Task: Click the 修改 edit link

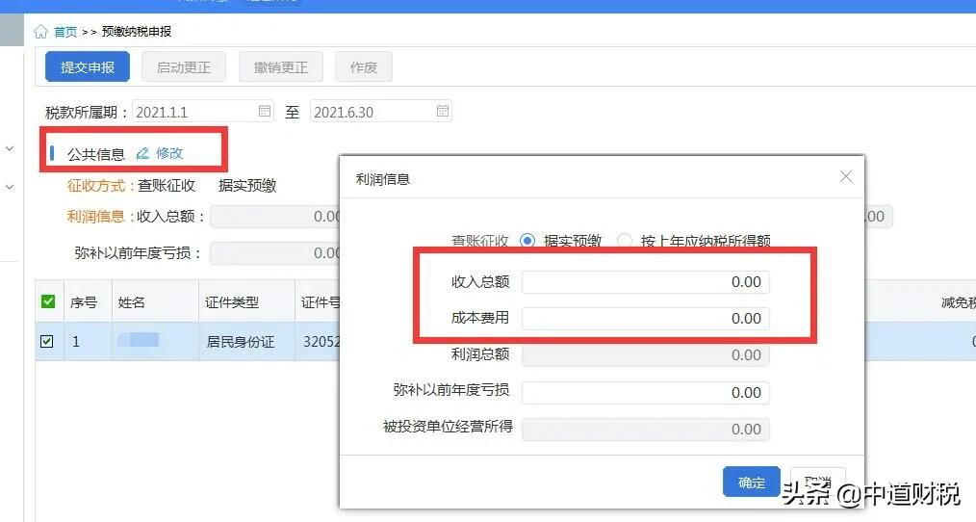Action: click(169, 153)
